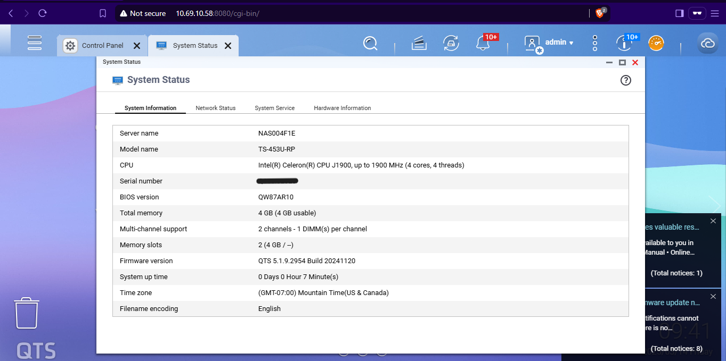This screenshot has width=726, height=361.
Task: Bookmark this page in the browser
Action: pyautogui.click(x=103, y=13)
